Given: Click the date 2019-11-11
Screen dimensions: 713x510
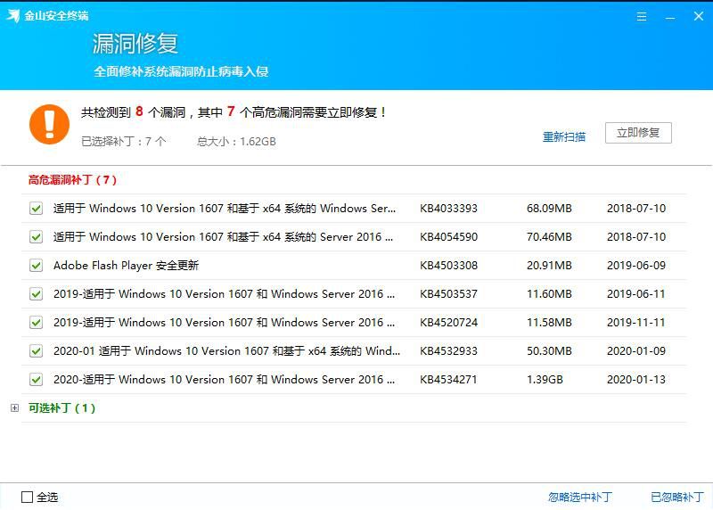Looking at the screenshot, I should tap(636, 323).
